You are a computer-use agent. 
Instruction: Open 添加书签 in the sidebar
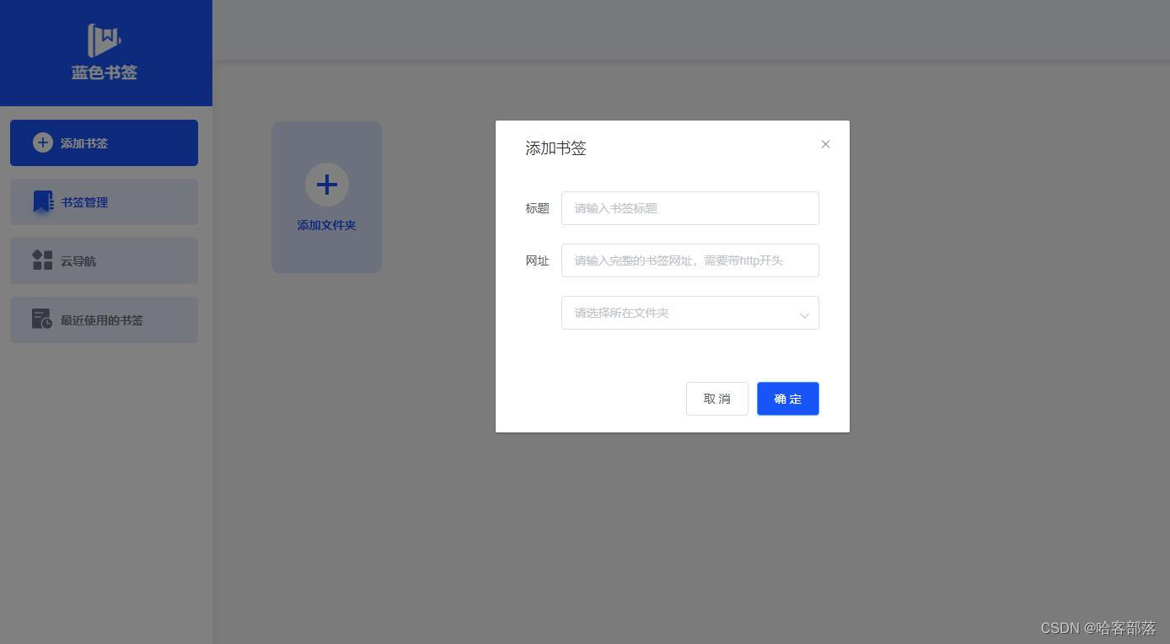[104, 142]
